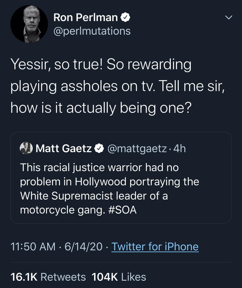Click the verified badge next to Matt Gaetz

[99, 149]
